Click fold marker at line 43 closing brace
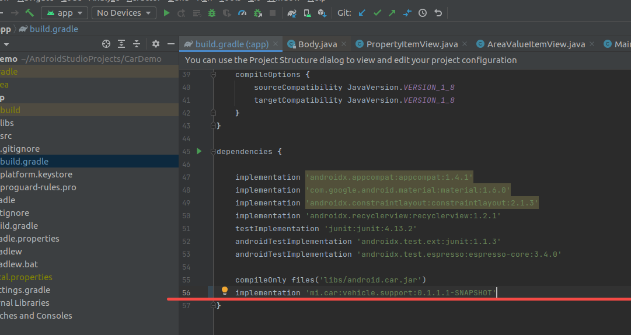Image resolution: width=631 pixels, height=335 pixels. [213, 125]
